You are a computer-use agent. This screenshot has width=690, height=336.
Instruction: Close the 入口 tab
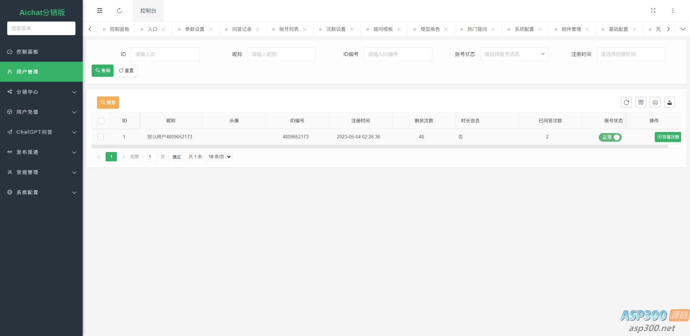[x=164, y=29]
